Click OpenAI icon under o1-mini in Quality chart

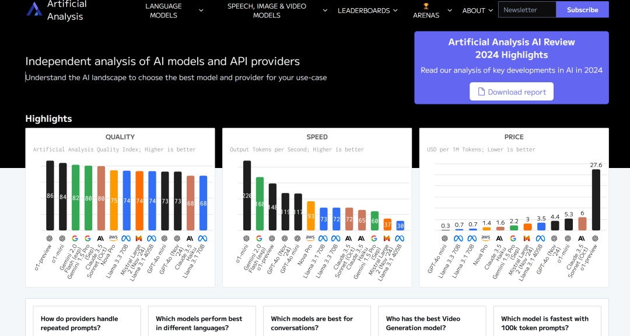click(62, 239)
